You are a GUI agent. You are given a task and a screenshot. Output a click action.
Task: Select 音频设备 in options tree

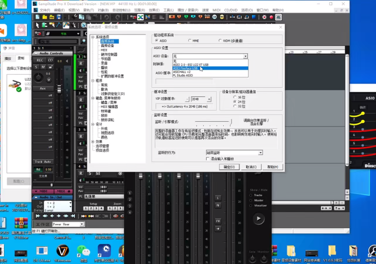pos(107,46)
